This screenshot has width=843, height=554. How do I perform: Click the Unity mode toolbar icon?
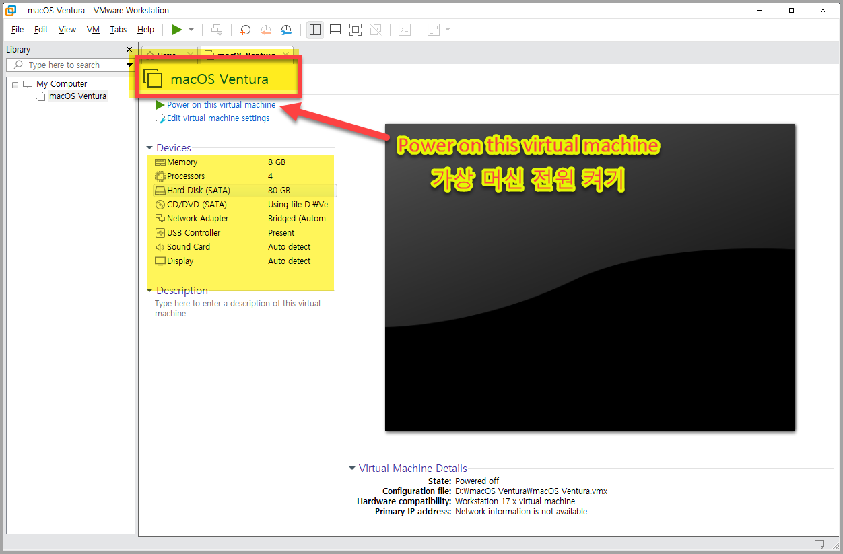pyautogui.click(x=376, y=30)
